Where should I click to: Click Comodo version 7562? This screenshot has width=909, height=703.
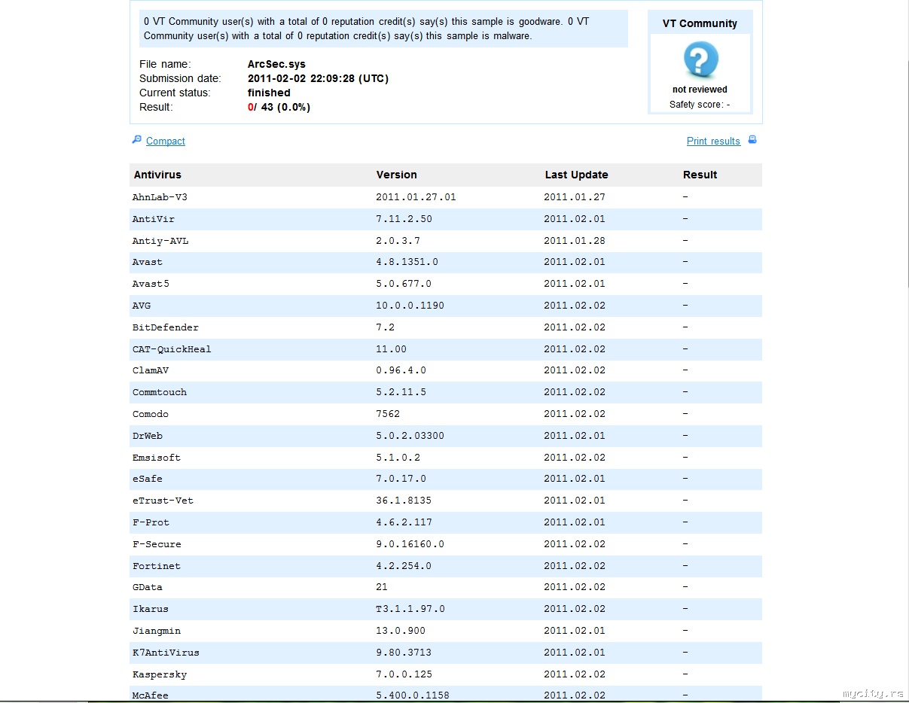point(388,414)
